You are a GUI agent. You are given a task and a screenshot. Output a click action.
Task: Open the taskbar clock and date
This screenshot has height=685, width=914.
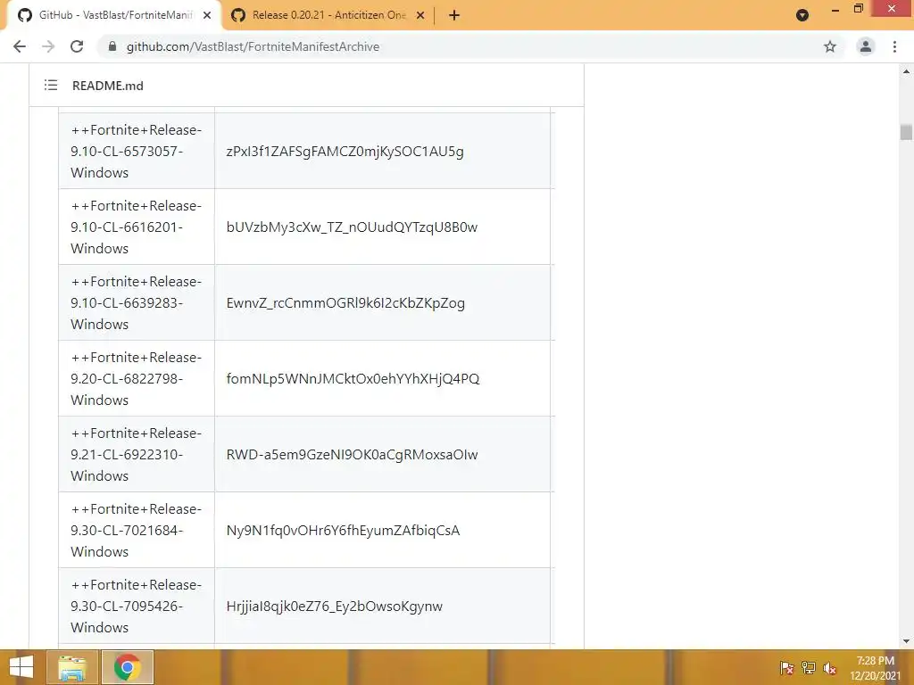point(875,668)
